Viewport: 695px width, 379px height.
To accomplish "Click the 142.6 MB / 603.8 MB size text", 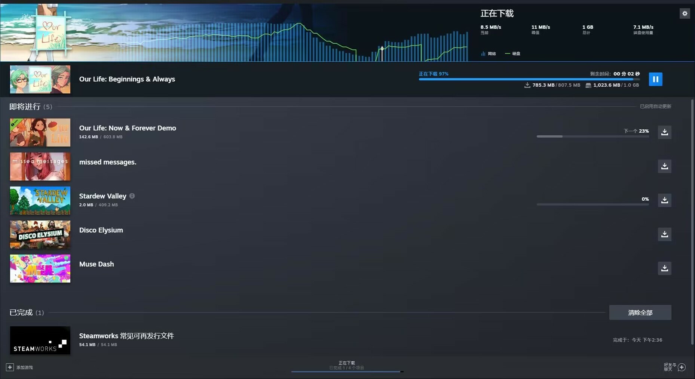I will coord(101,137).
